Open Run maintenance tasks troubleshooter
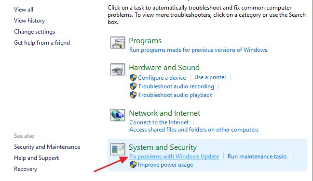313x181 pixels. pos(257,157)
